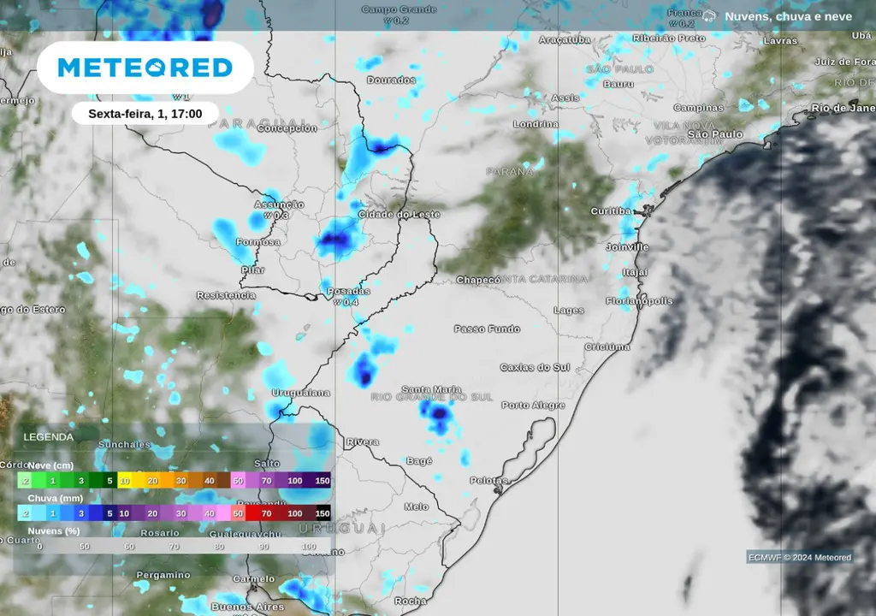Image resolution: width=876 pixels, height=616 pixels.
Task: Click the Sexta-feira, 1, 17:00 date label
Action: 145,114
